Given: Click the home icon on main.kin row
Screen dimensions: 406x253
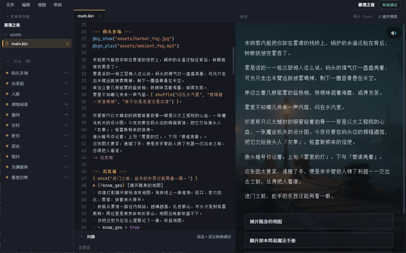Looking at the screenshot, I should click(67, 44).
